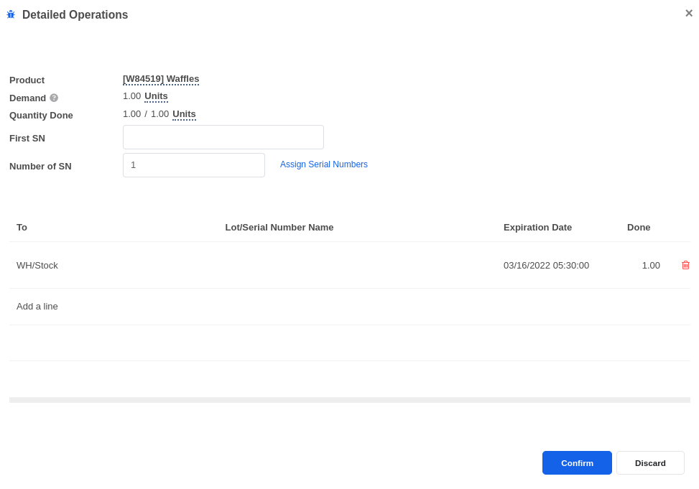Image resolution: width=699 pixels, height=489 pixels.
Task: Close the Detailed Operations dialog
Action: (689, 14)
